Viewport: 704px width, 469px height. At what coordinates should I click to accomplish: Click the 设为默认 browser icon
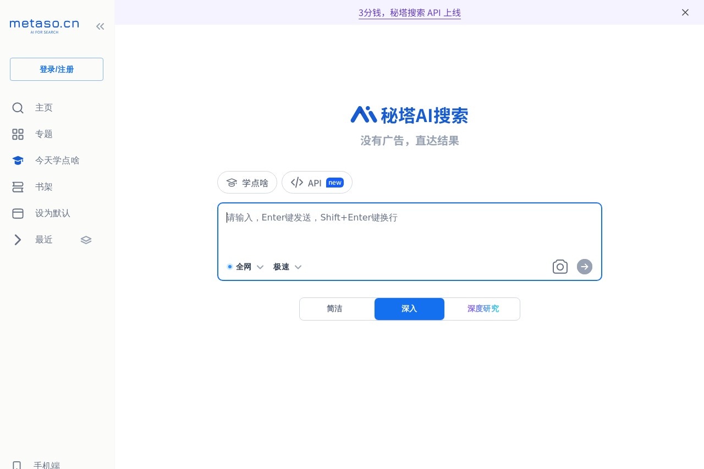click(x=18, y=213)
